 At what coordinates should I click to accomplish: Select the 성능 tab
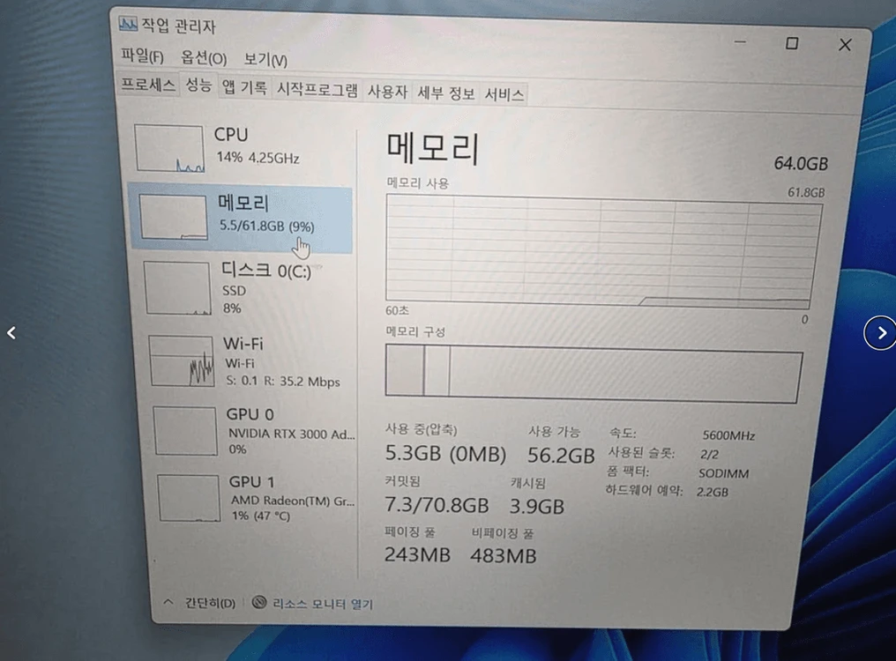tap(198, 85)
